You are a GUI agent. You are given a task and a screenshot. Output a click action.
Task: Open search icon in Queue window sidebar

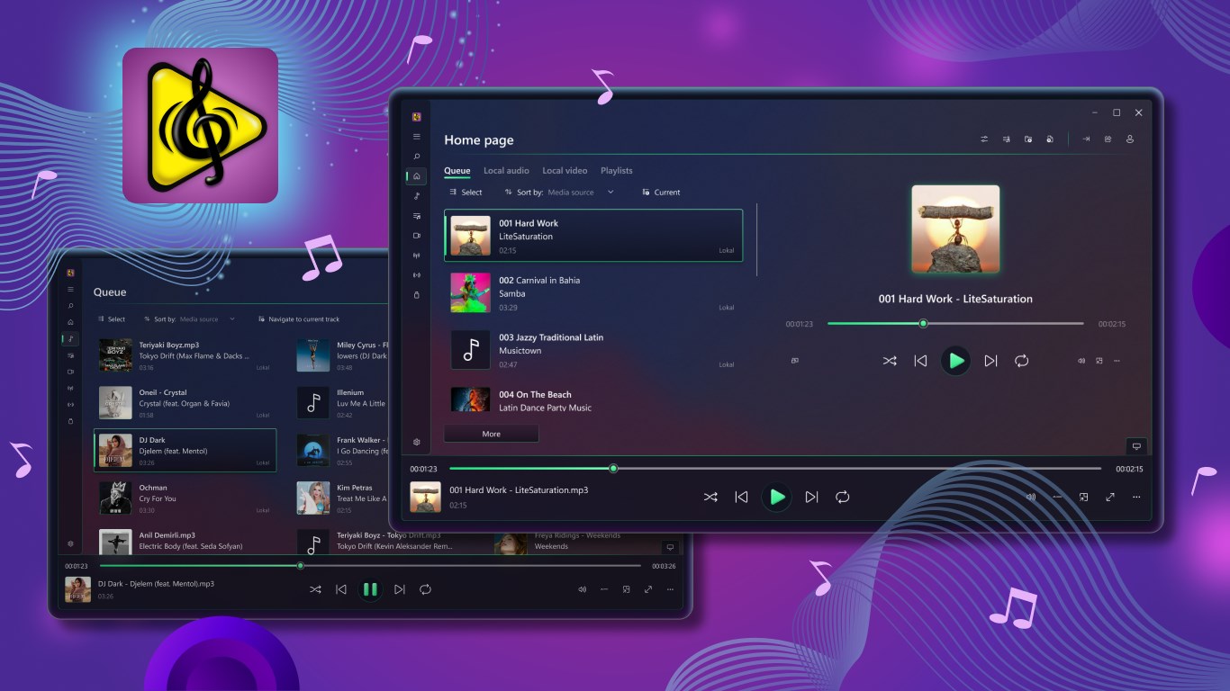coord(70,306)
